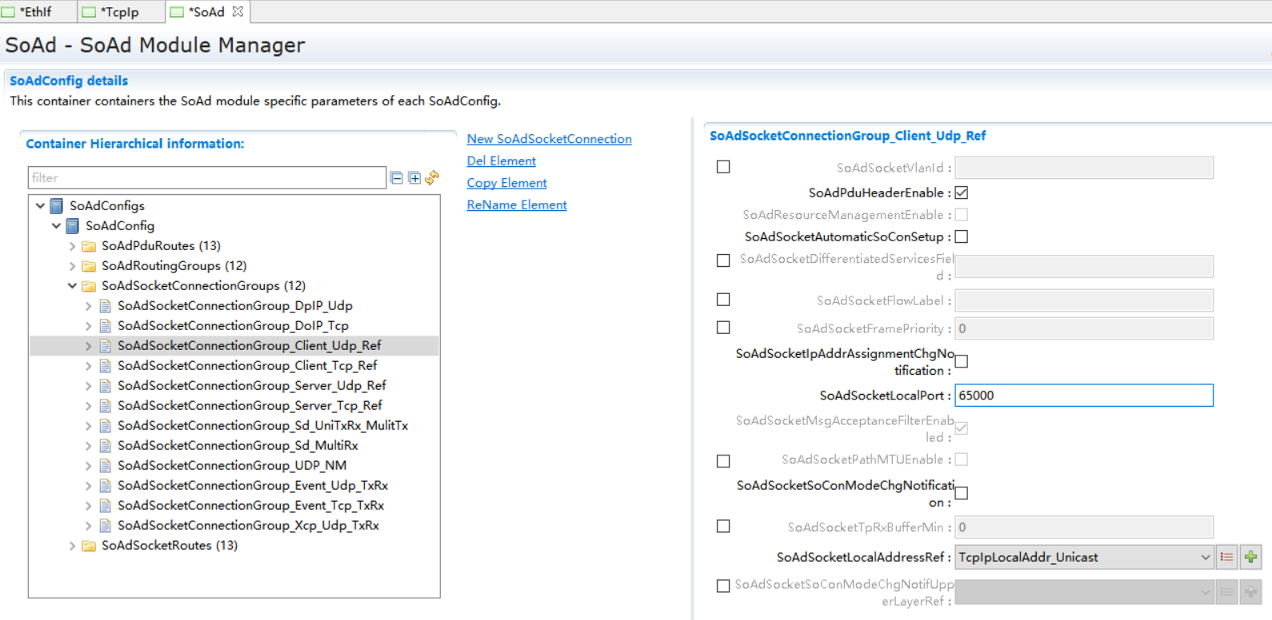Viewport: 1272px width, 620px height.
Task: Click the SoAdSocketLocalPort input field
Action: (x=1084, y=395)
